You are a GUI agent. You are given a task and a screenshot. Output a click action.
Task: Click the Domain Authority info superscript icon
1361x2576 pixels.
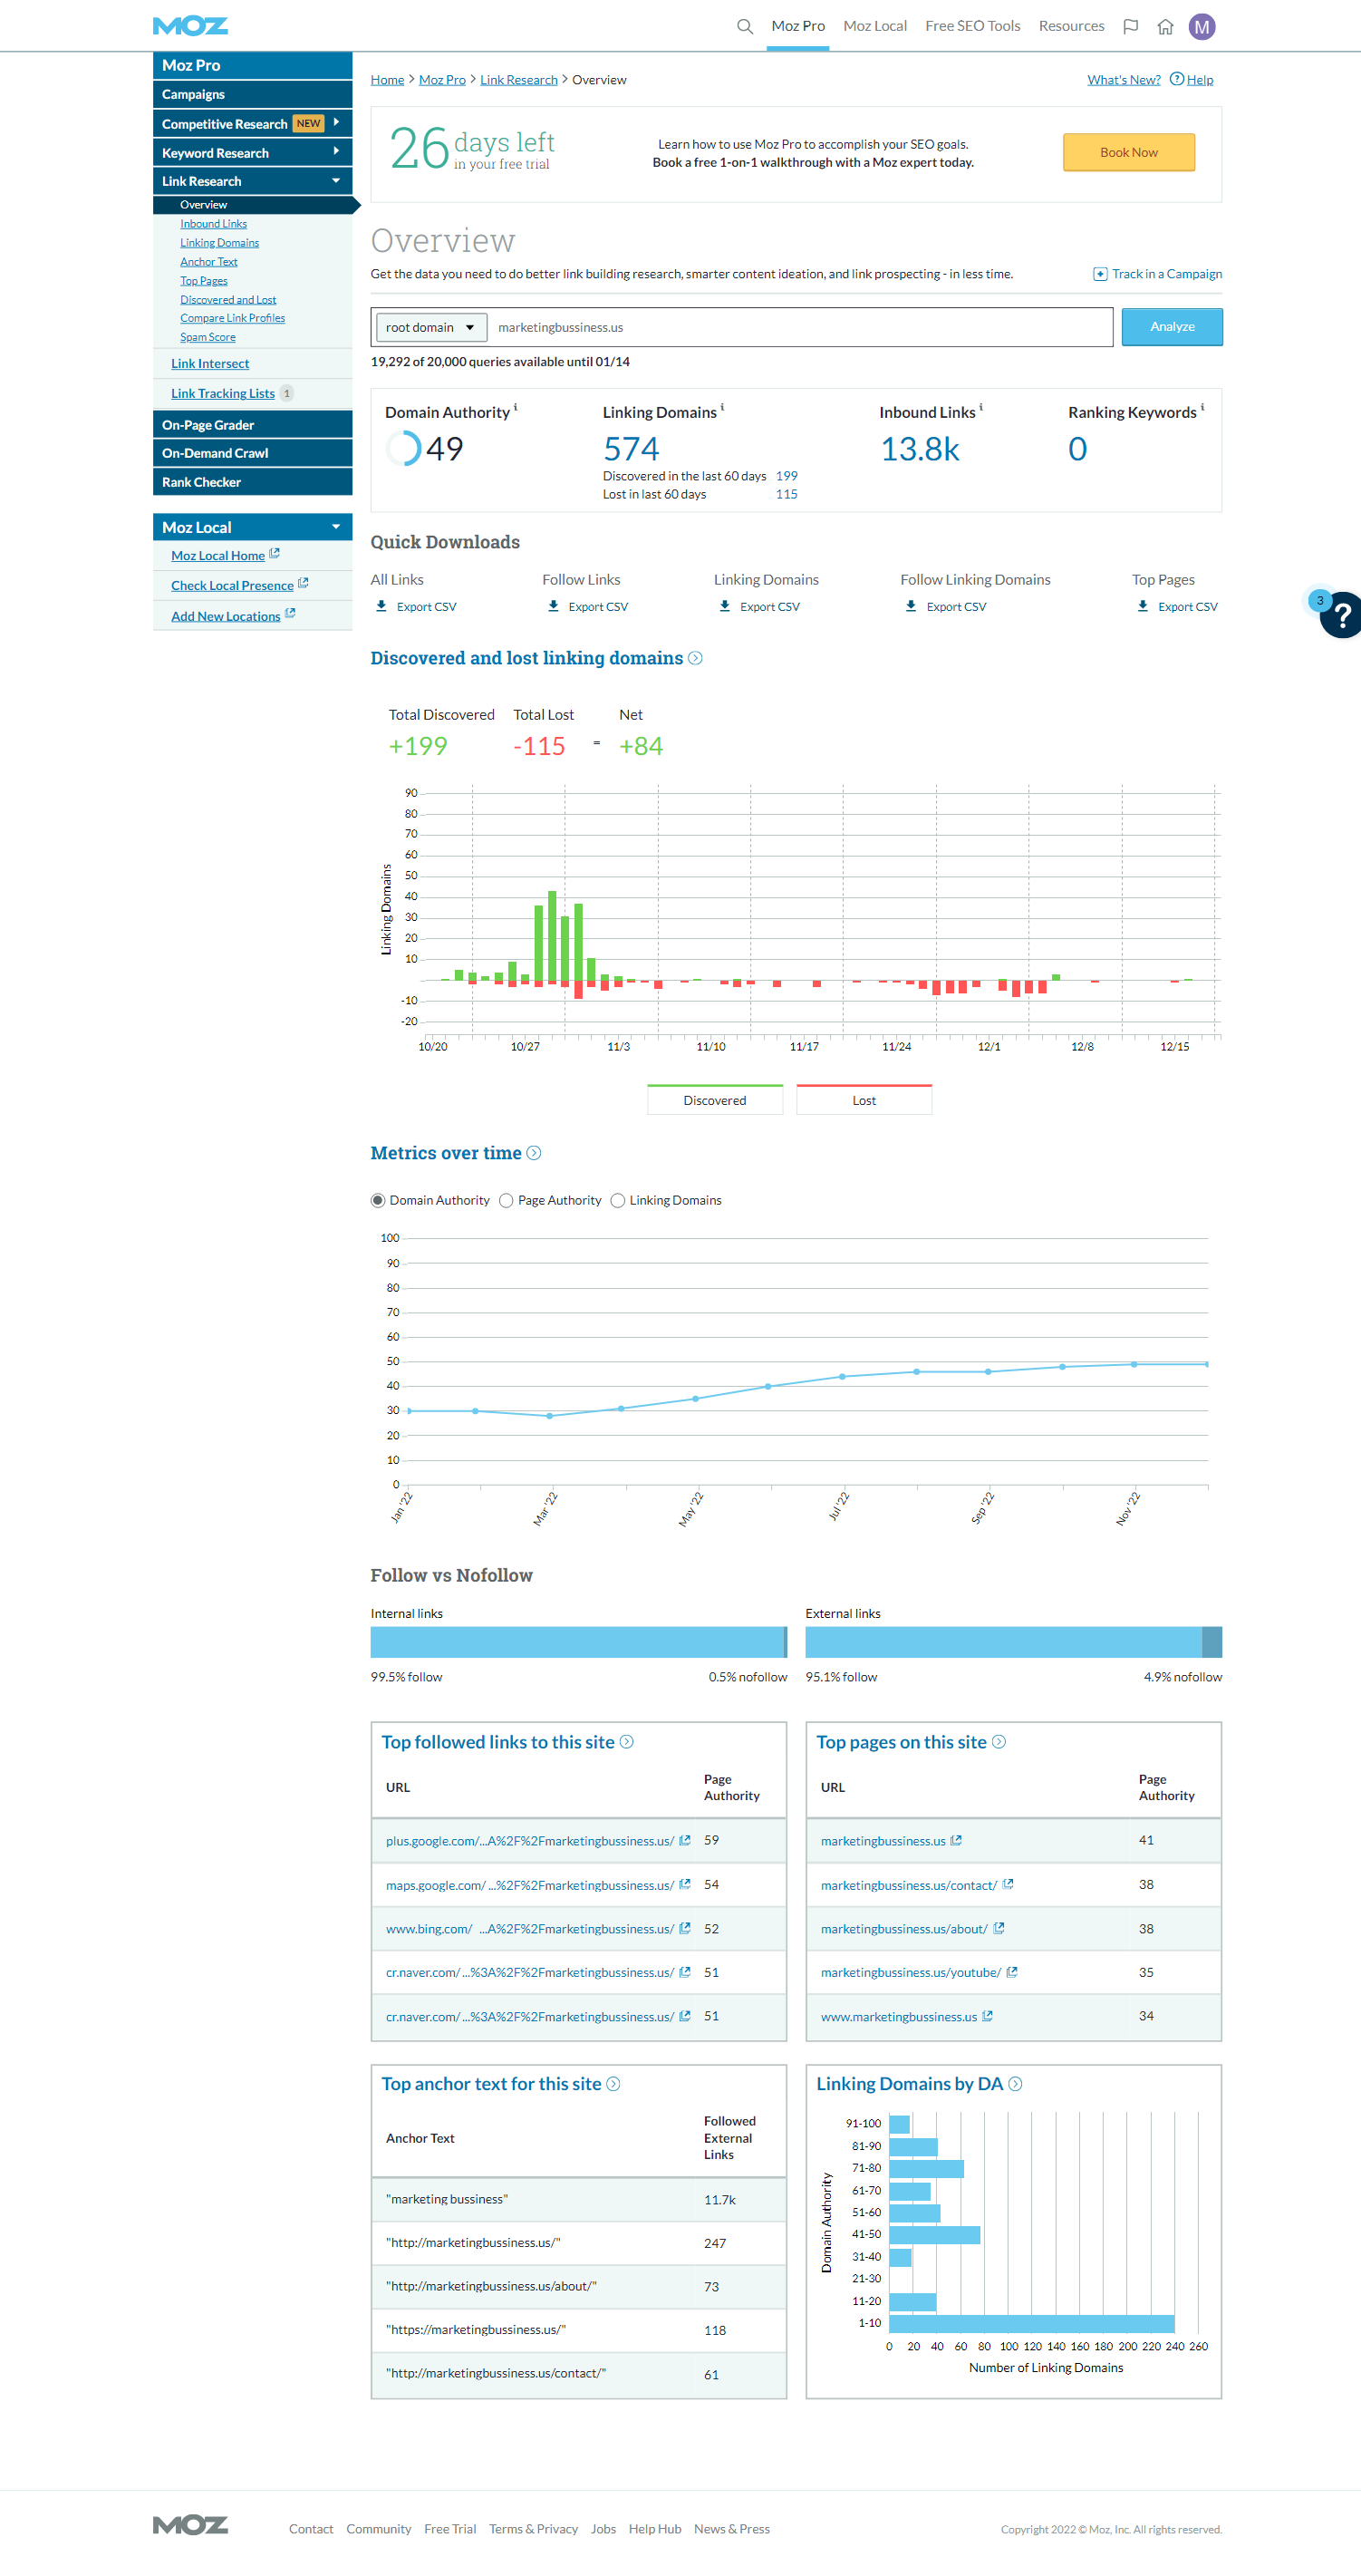(516, 407)
